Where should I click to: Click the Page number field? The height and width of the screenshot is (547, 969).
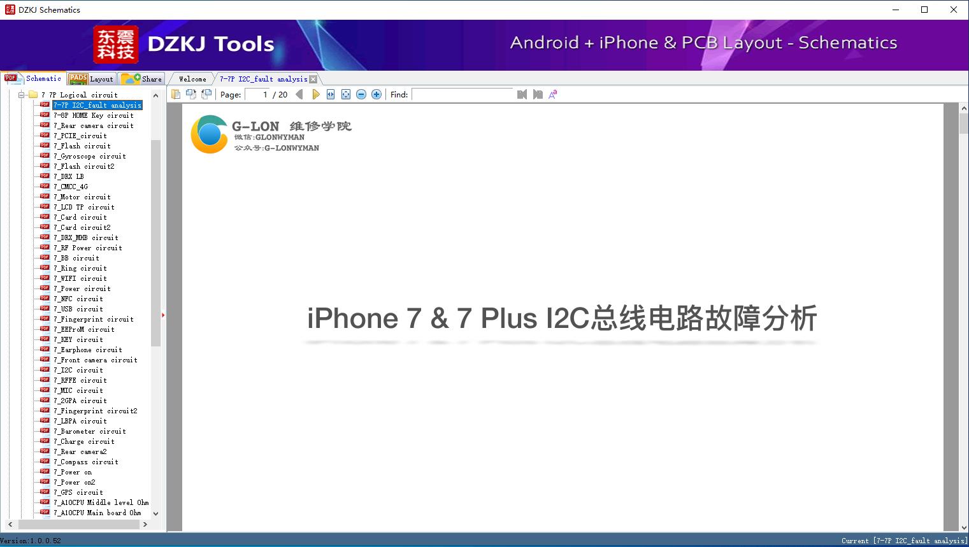pyautogui.click(x=257, y=94)
